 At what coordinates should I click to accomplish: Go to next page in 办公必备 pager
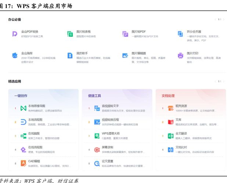[223, 19]
